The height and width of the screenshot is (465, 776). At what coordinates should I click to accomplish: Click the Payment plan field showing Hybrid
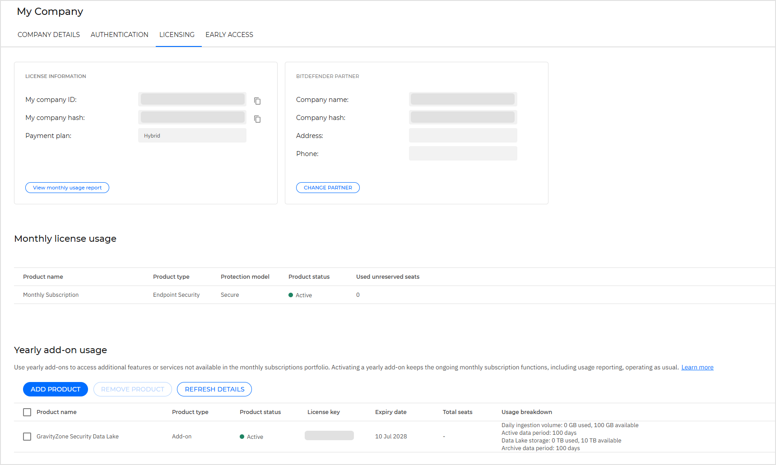click(192, 135)
